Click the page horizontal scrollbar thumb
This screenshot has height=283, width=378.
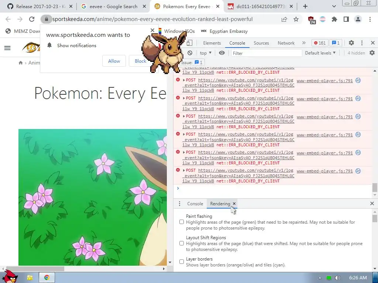(x=35, y=269)
